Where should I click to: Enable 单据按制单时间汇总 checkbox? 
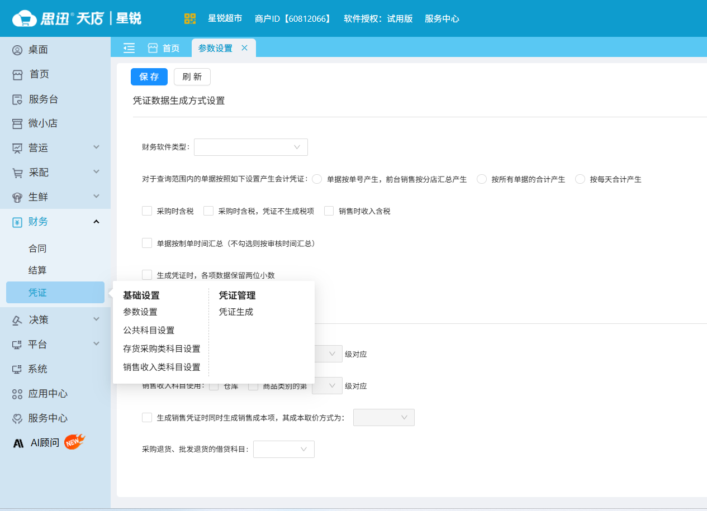point(147,243)
